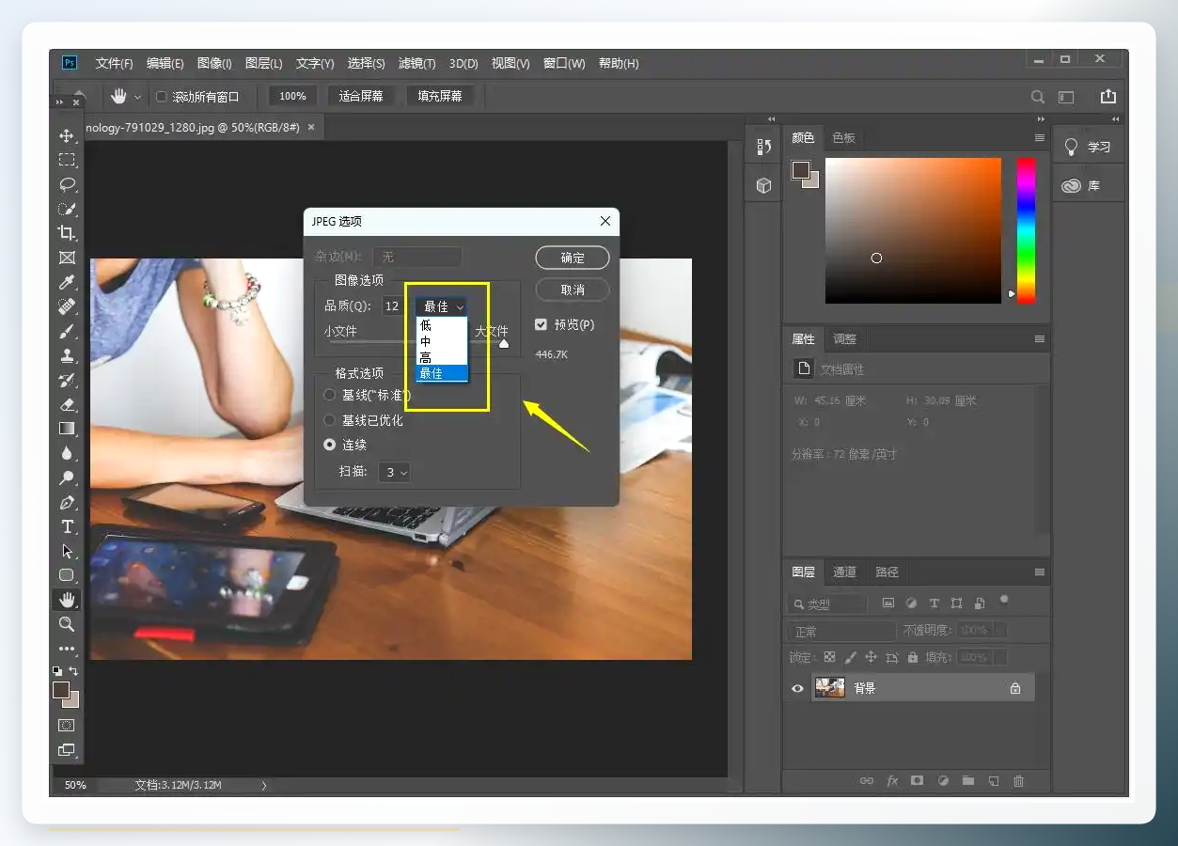Open the 正常 blend mode dropdown
Image resolution: width=1178 pixels, height=846 pixels.
pyautogui.click(x=841, y=632)
